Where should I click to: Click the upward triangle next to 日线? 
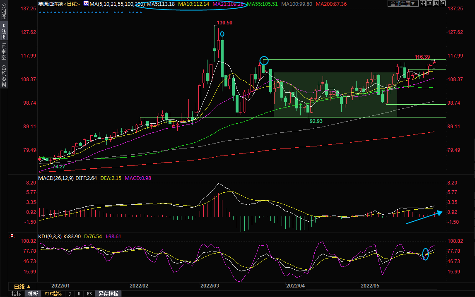point(29,286)
